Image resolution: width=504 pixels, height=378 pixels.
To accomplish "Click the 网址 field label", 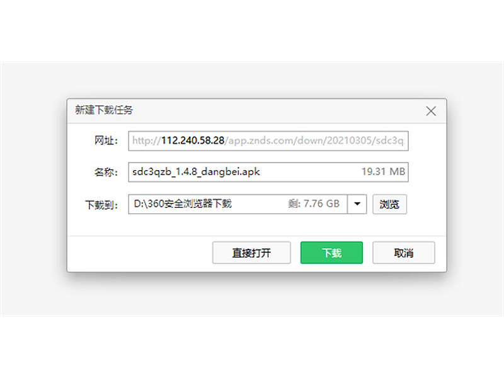I will (x=106, y=140).
